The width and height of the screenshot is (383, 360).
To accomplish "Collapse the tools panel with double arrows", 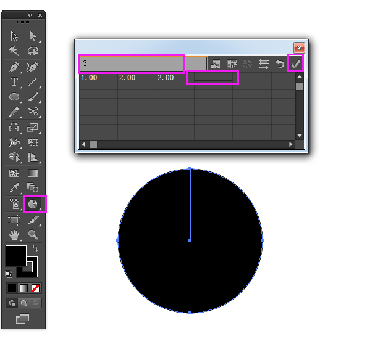I will tap(30, 15).
